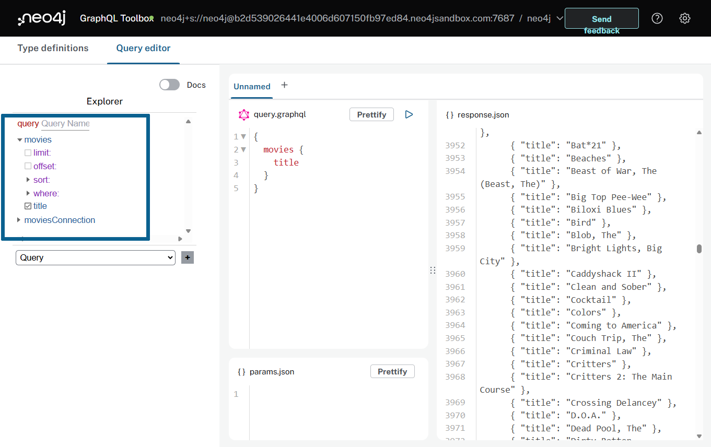
Task: Switch to Type definitions tab
Action: [x=53, y=48]
